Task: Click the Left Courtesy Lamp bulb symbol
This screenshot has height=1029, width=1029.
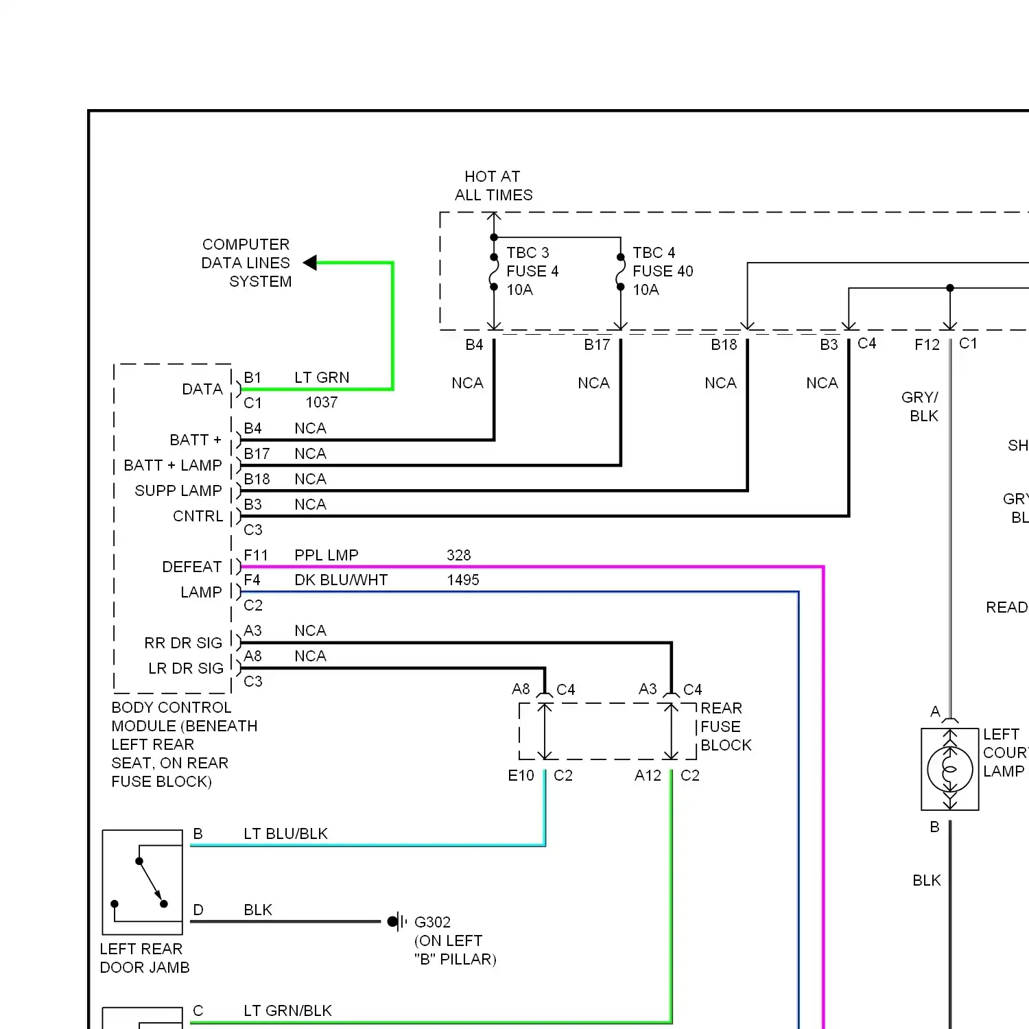Action: pos(950,770)
